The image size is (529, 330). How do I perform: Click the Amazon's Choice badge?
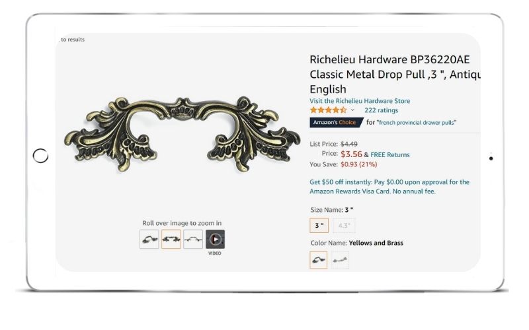337,122
